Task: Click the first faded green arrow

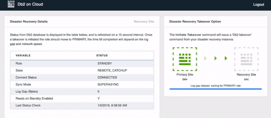Action: tap(206, 58)
